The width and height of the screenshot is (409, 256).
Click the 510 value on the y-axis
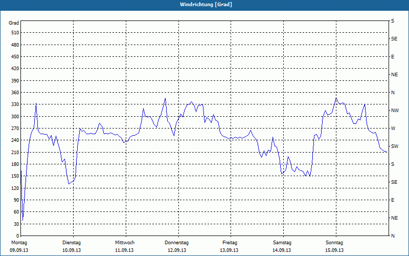(15, 33)
